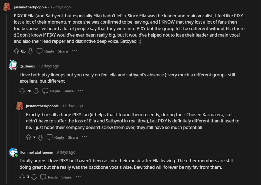Open the "12 days ago" timestamp on top comment
Viewport: 261px width, 185px height.
tap(60, 7)
